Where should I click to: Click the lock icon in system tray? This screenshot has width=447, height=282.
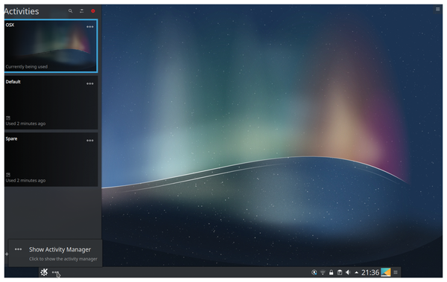coord(331,272)
